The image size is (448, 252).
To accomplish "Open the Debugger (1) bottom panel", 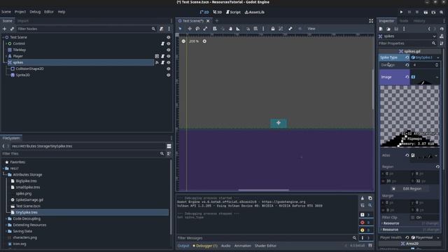I will click(205, 246).
